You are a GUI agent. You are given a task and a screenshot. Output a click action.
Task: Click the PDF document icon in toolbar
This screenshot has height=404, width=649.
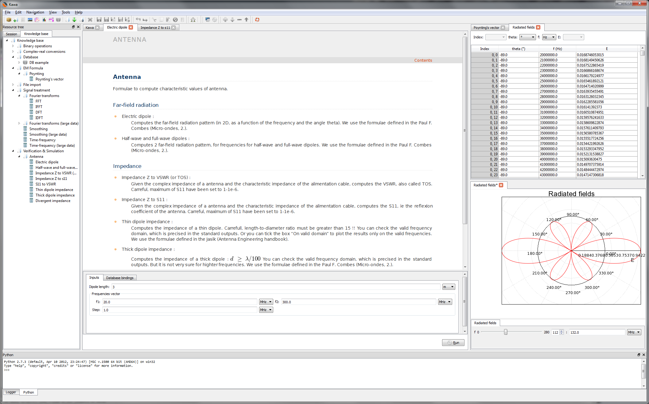(37, 20)
